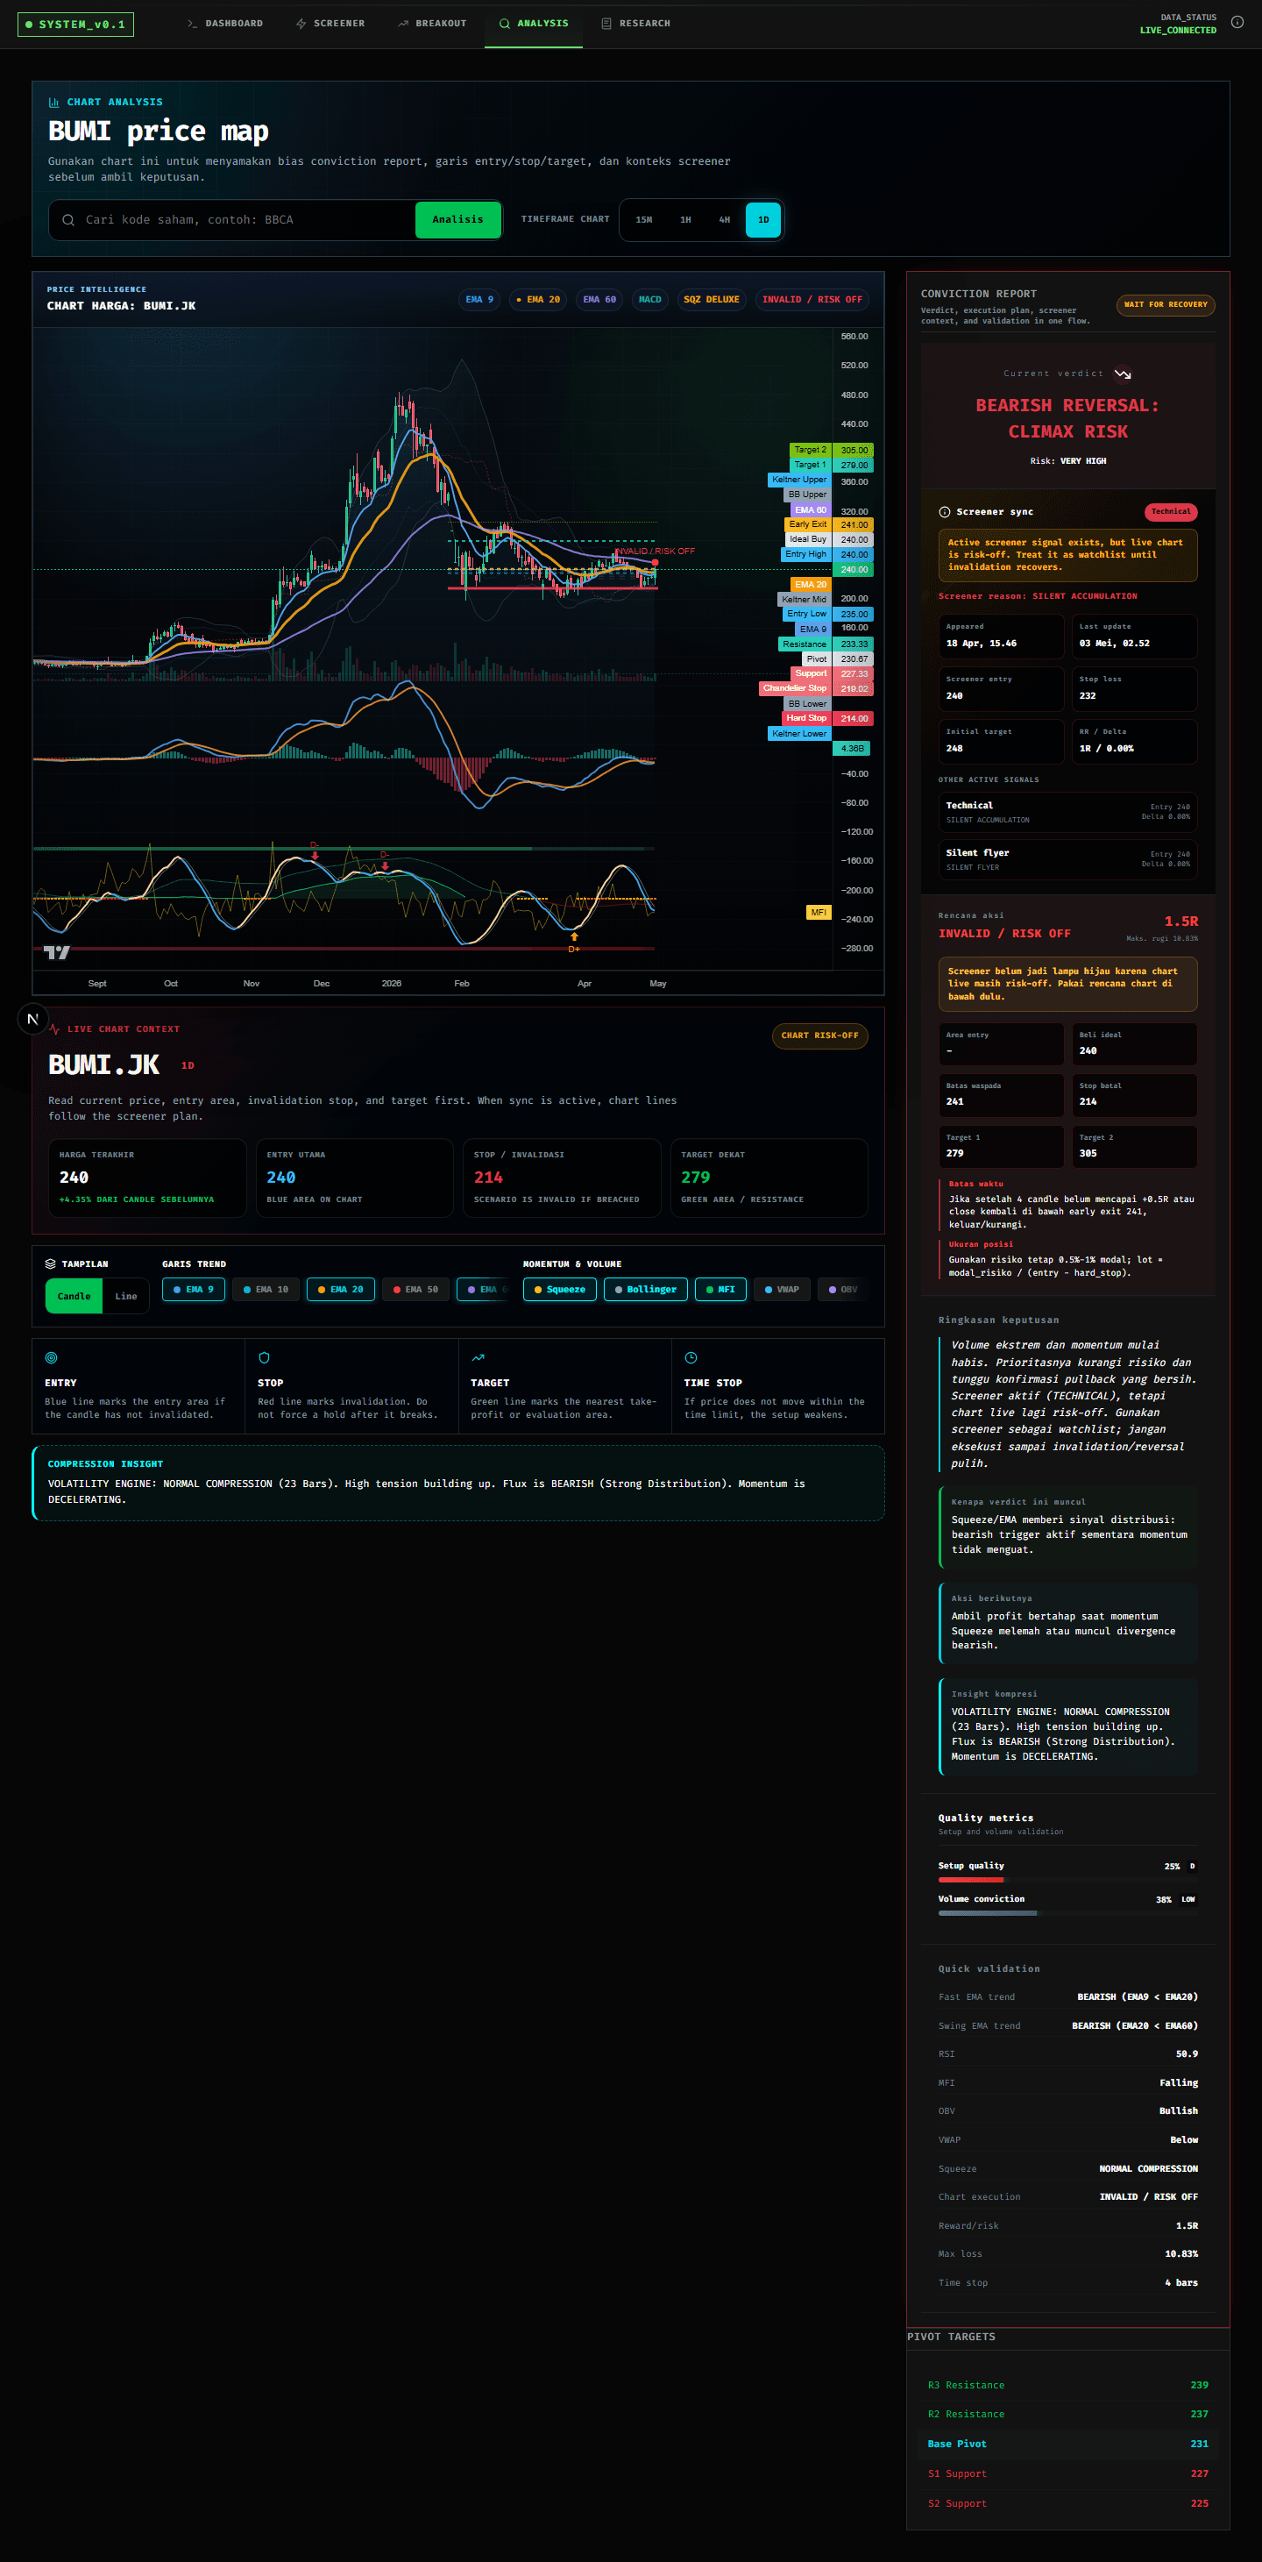The width and height of the screenshot is (1262, 2562).
Task: Click the Screener sync info icon
Action: pyautogui.click(x=945, y=512)
